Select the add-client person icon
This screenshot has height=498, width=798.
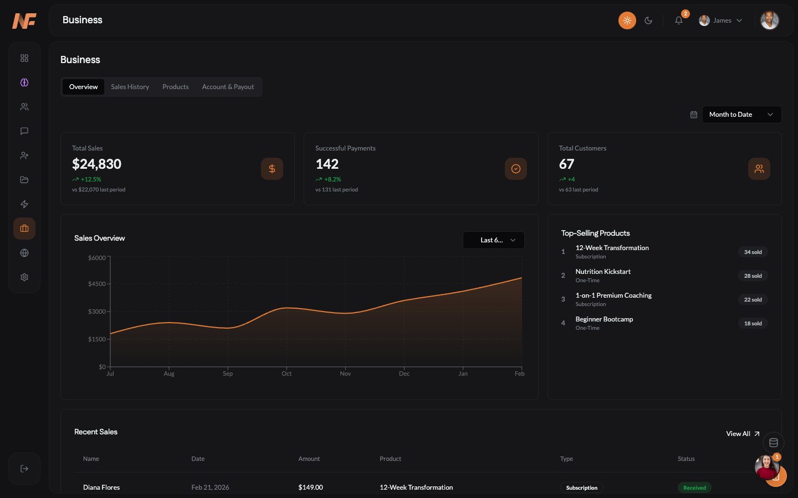click(x=24, y=155)
